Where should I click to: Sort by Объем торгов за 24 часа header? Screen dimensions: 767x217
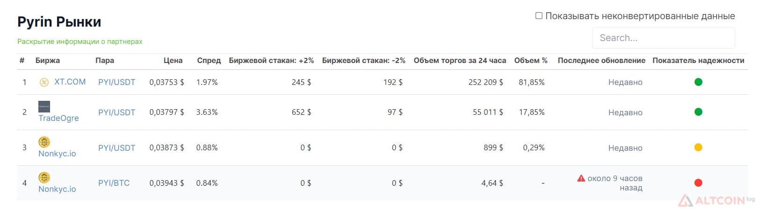460,60
